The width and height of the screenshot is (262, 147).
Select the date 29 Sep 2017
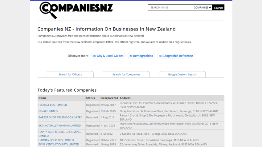pos(108,105)
